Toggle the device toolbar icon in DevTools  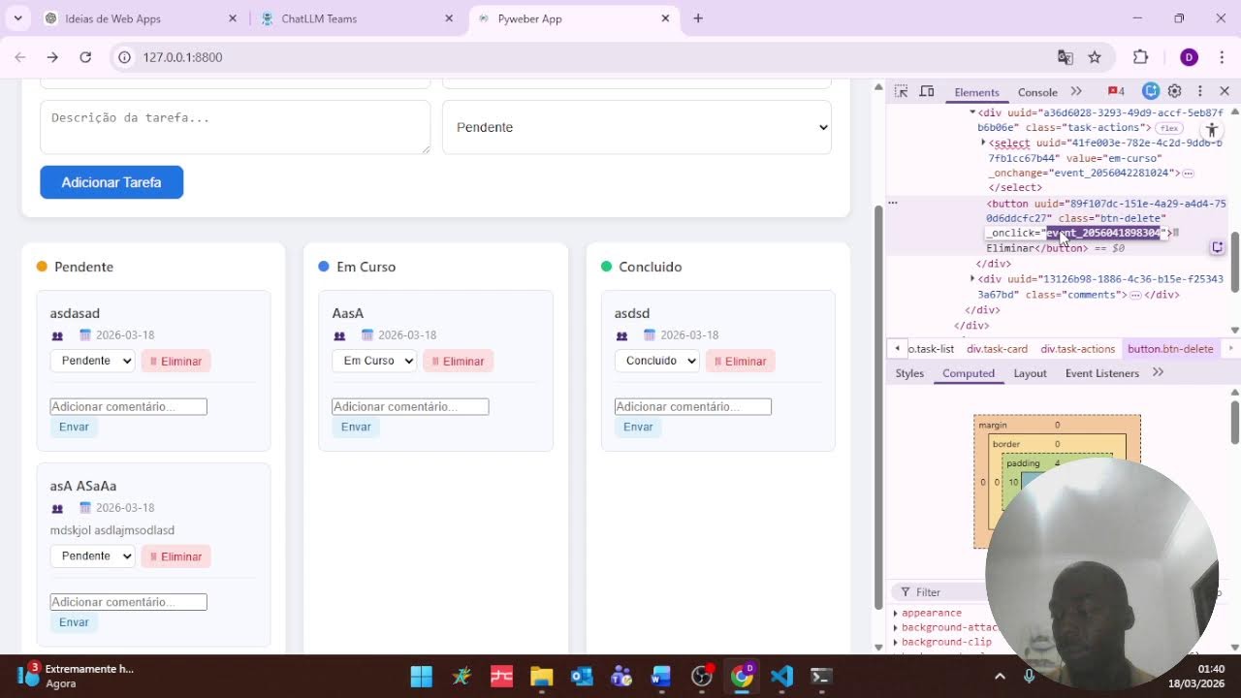pyautogui.click(x=927, y=91)
